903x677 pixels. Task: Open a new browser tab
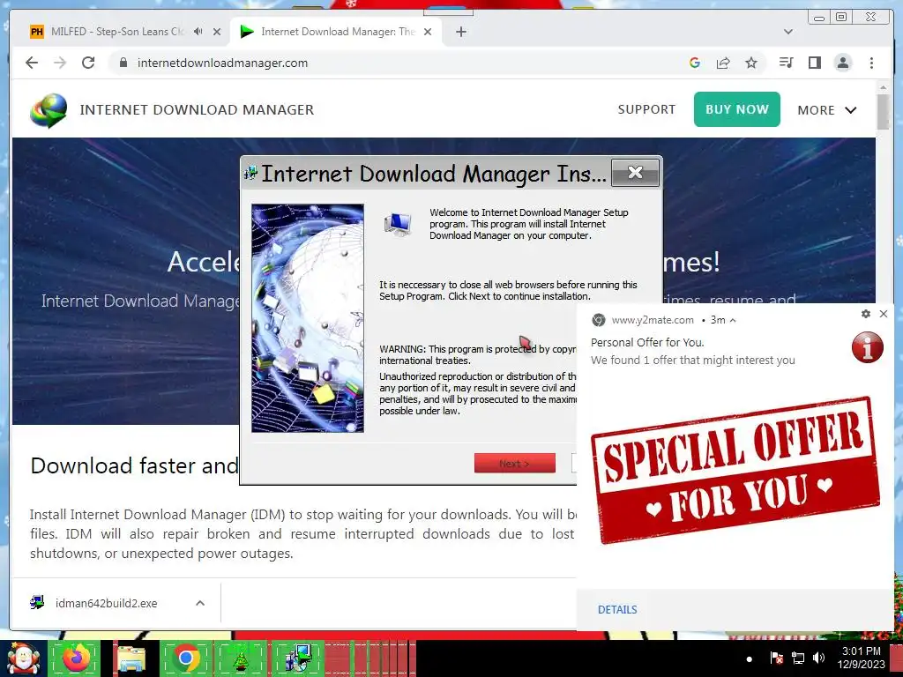[x=460, y=32]
